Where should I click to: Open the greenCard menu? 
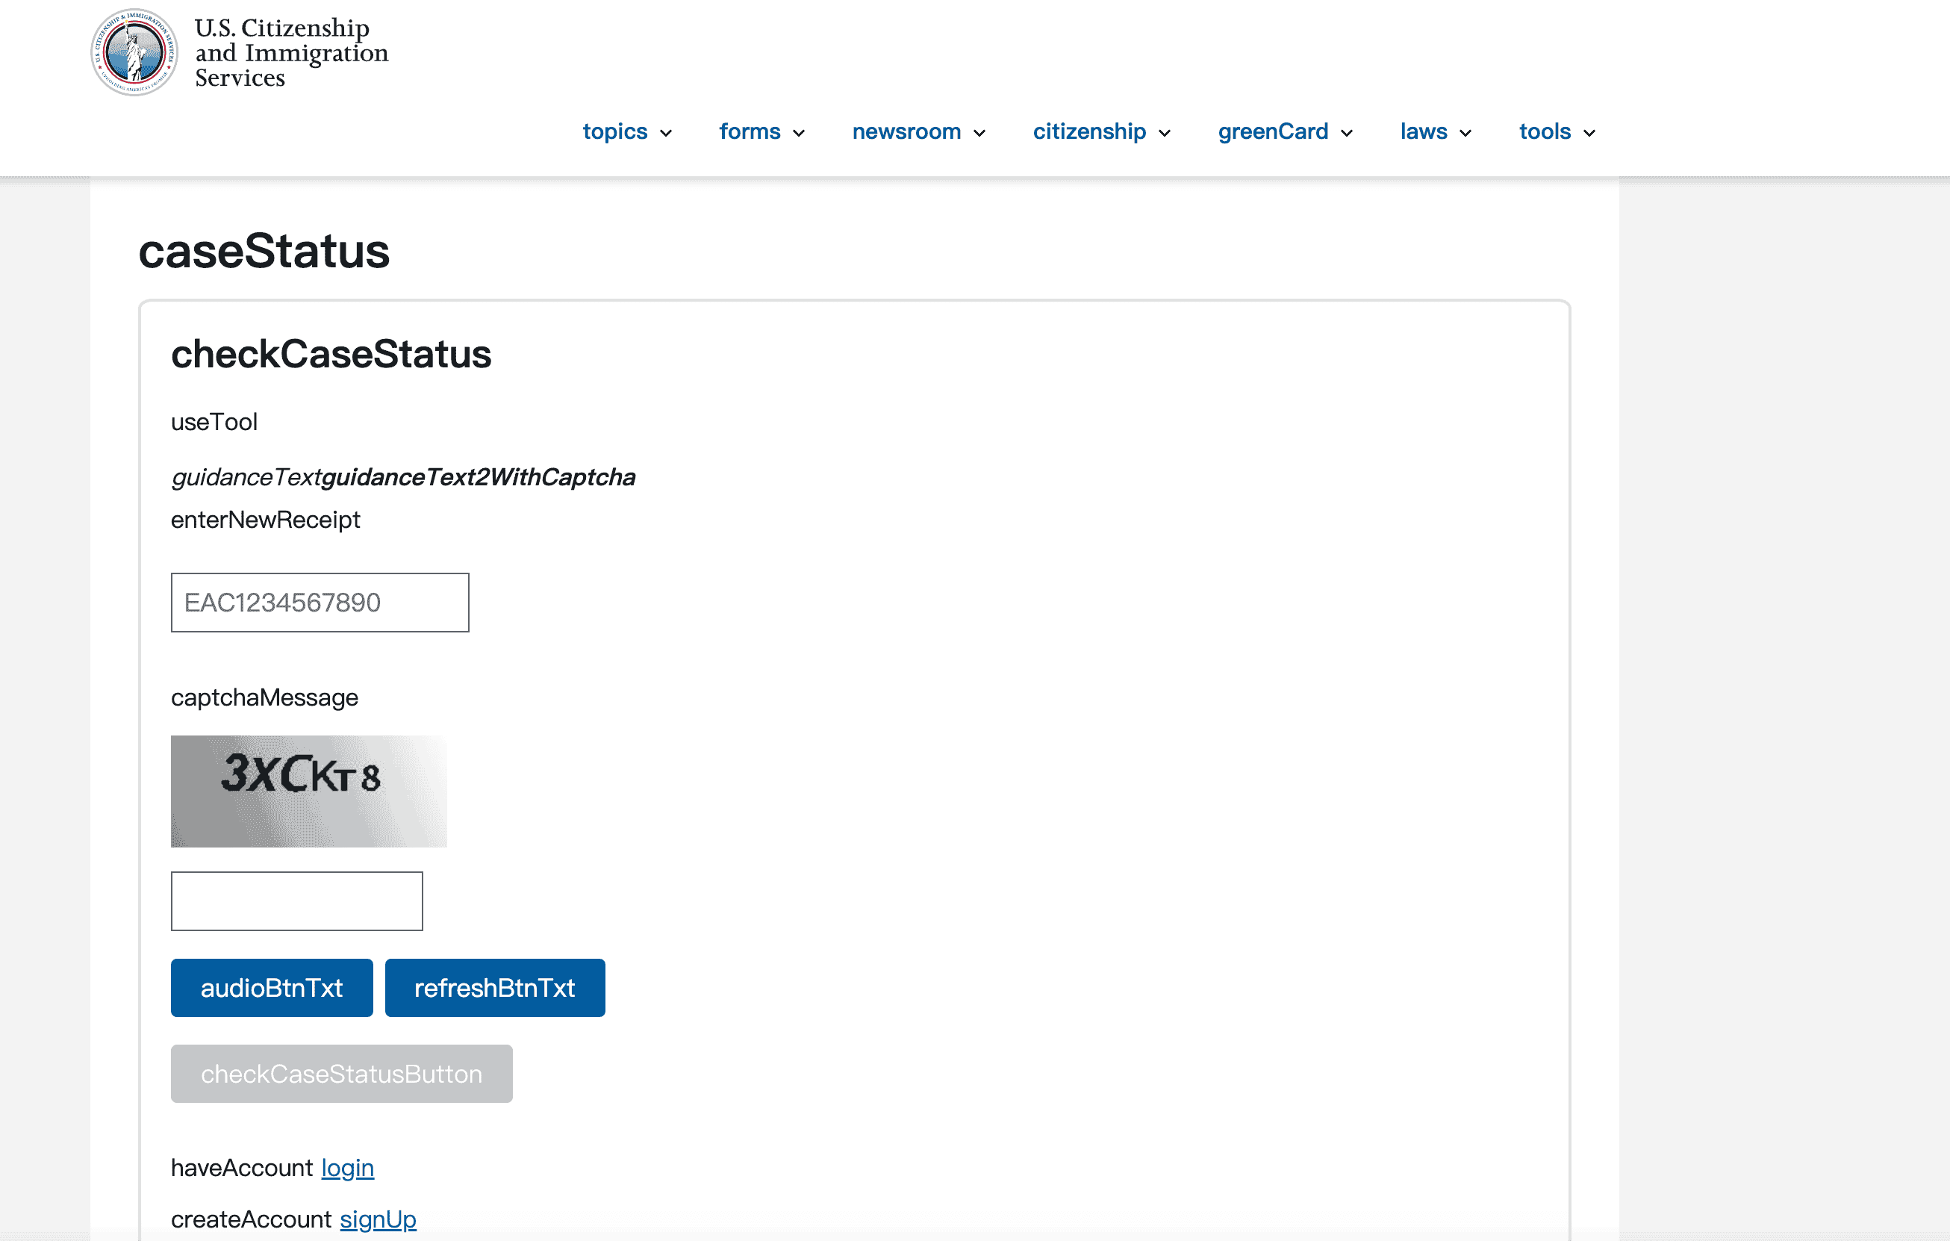[x=1273, y=131]
